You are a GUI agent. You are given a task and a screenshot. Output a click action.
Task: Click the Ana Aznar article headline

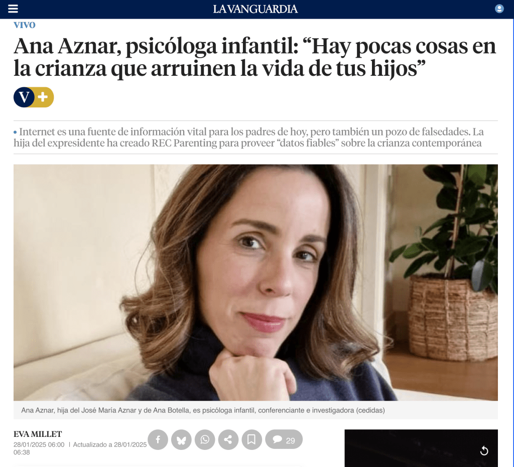tap(254, 57)
